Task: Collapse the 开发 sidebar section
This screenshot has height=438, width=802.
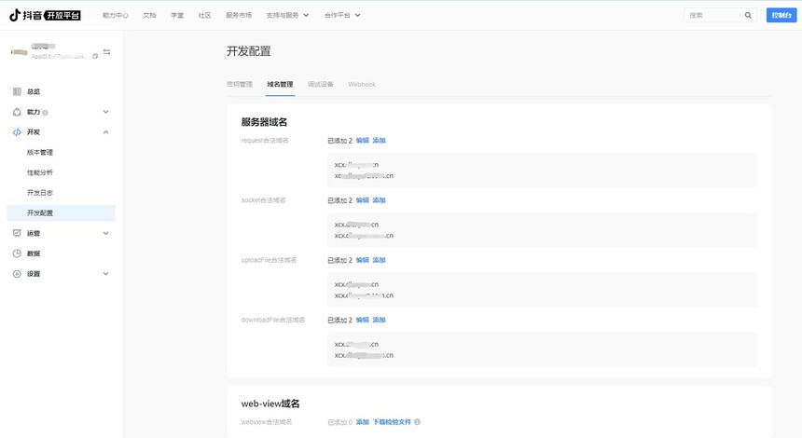Action: tap(105, 132)
